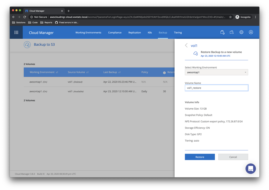Click the Cloud Manager browser tab
This screenshot has height=190, width=269.
click(44, 11)
